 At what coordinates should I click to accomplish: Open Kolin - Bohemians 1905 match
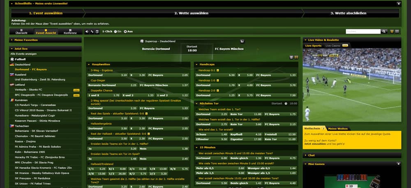(x=30, y=152)
